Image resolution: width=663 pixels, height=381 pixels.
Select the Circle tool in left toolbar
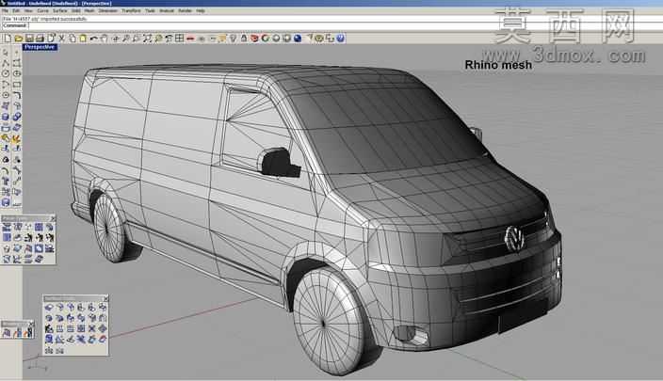click(x=6, y=73)
